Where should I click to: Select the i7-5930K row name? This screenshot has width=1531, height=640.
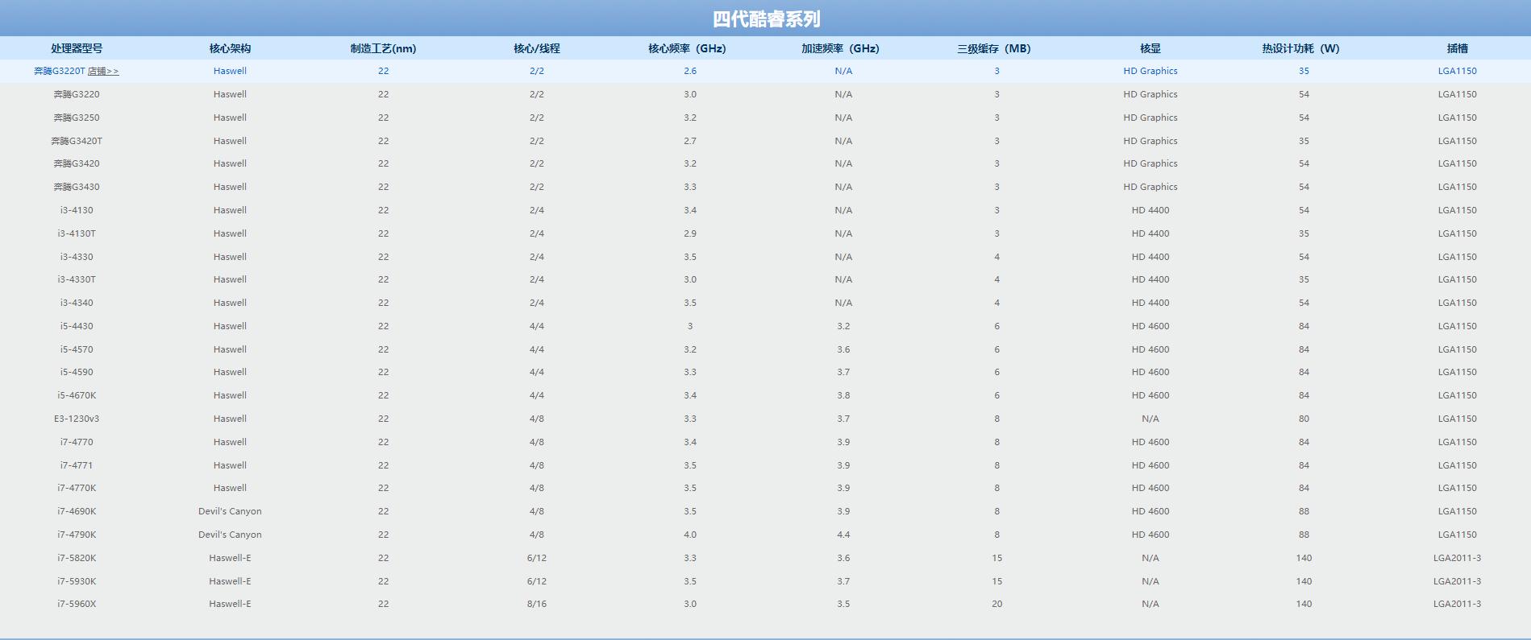(77, 581)
